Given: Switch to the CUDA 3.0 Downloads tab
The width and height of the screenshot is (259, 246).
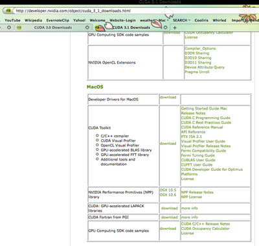Looking at the screenshot, I should [53, 27].
